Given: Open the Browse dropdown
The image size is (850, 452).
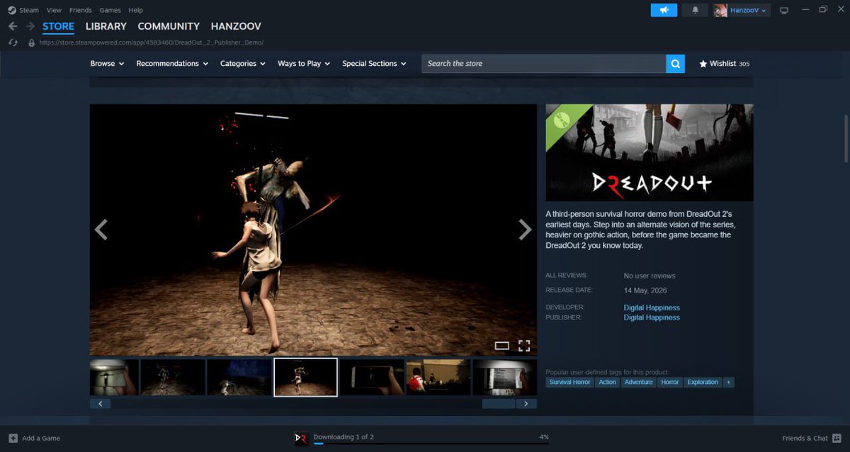Looking at the screenshot, I should (x=107, y=63).
